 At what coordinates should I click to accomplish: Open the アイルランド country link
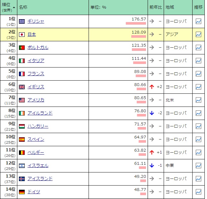(40, 113)
